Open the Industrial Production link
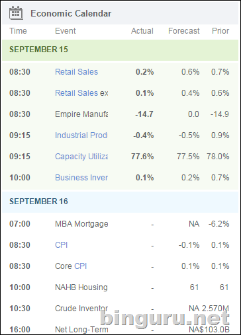241x335 pixels. click(81, 135)
